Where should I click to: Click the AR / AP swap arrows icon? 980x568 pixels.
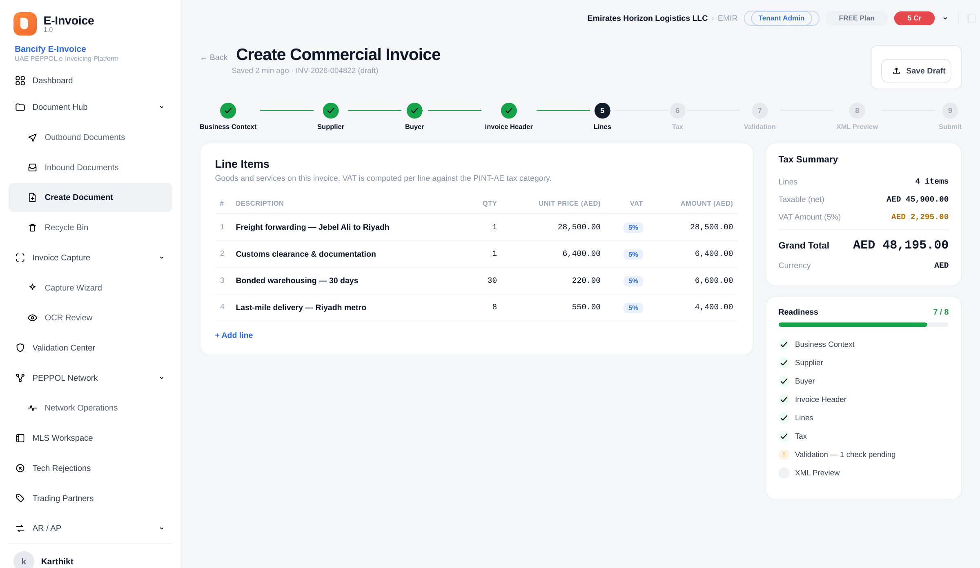(20, 528)
